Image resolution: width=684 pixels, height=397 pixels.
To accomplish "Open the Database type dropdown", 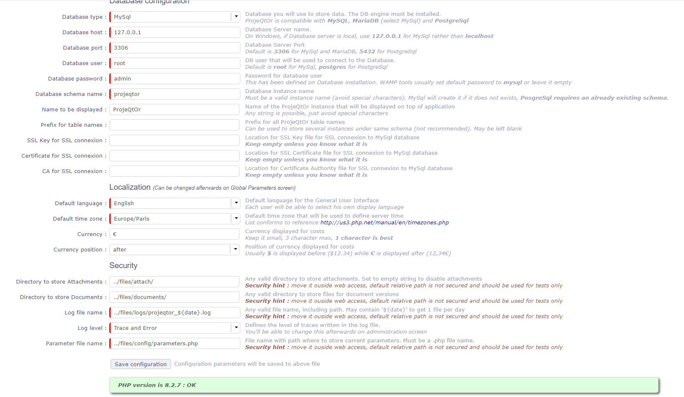I will pyautogui.click(x=236, y=17).
